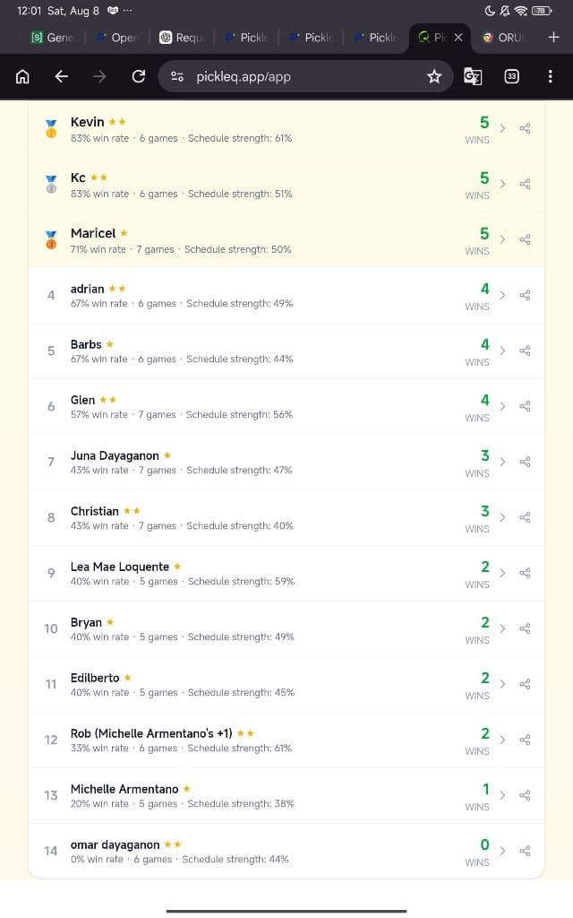Expand Christian's details chevron
The width and height of the screenshot is (573, 918).
(x=502, y=517)
